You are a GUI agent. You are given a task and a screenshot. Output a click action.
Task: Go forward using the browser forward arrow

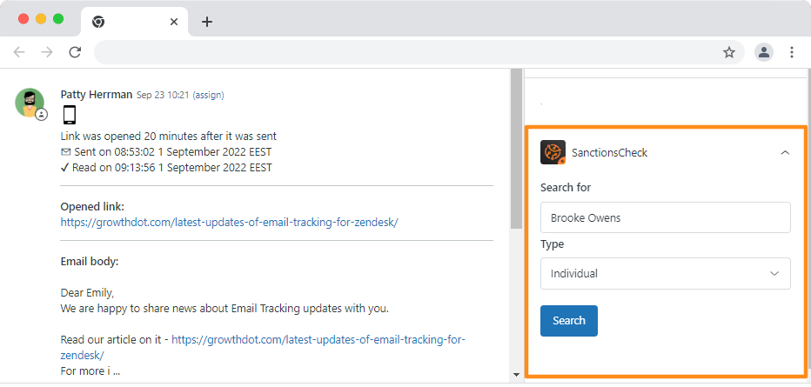(47, 52)
